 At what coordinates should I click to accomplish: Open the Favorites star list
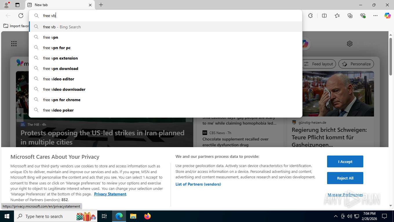point(337,16)
